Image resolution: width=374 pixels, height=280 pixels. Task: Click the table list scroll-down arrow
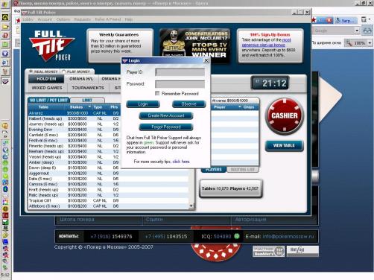191,206
